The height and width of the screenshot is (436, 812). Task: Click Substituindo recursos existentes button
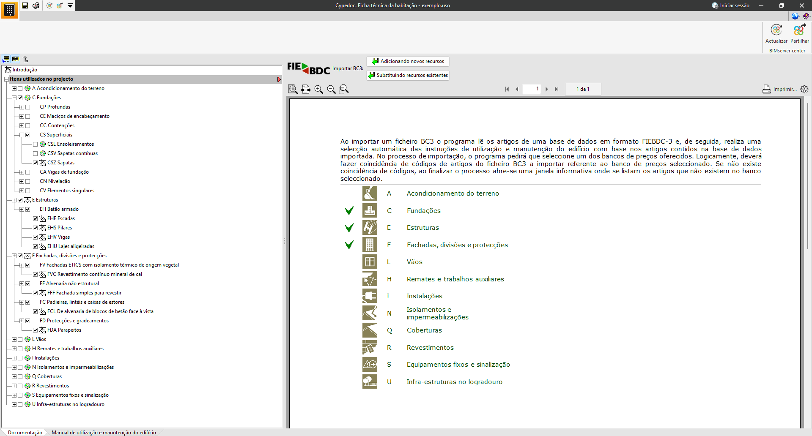point(408,75)
